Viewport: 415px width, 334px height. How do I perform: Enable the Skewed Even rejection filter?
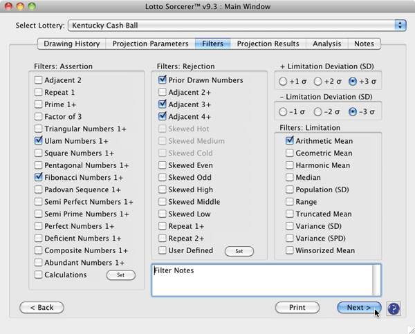tap(163, 166)
